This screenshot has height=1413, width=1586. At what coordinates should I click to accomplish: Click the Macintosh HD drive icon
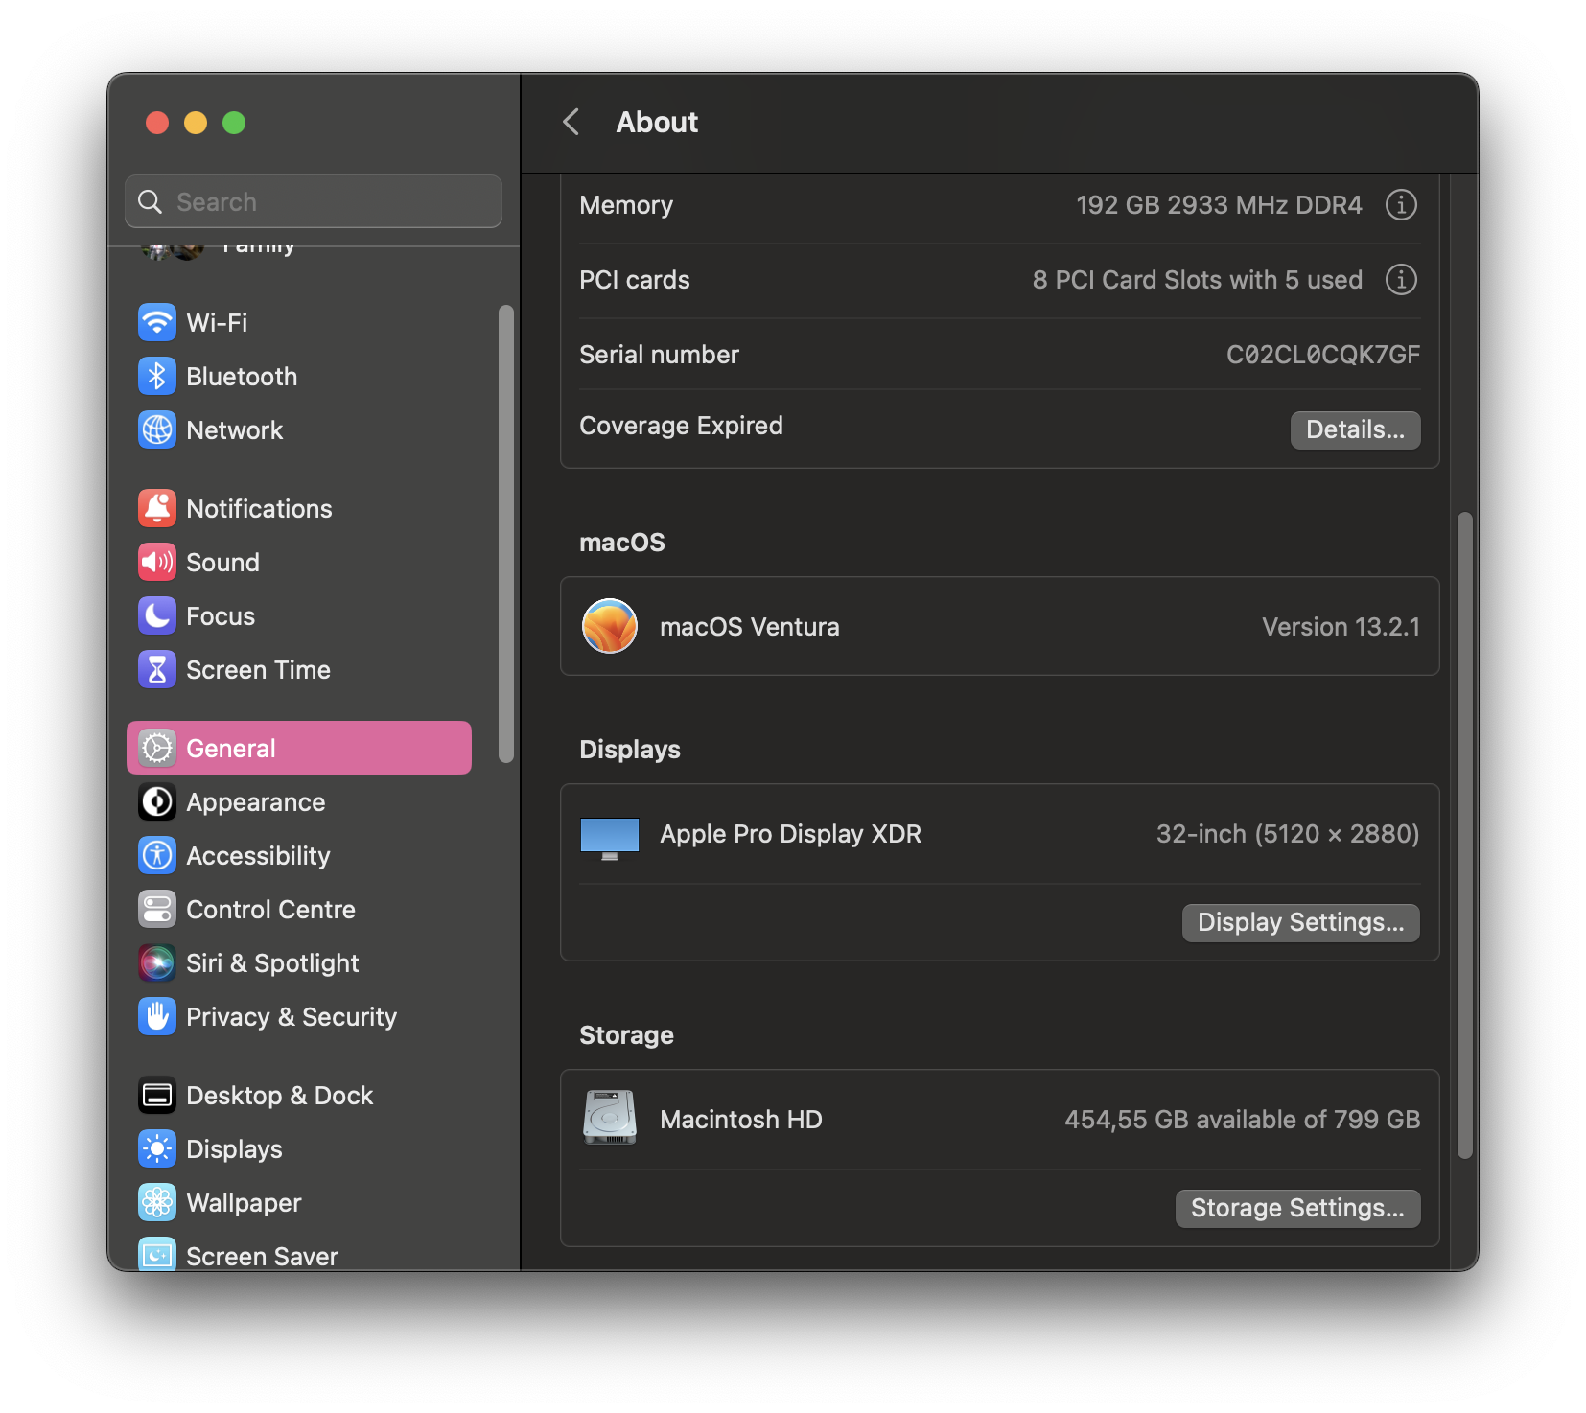point(610,1118)
